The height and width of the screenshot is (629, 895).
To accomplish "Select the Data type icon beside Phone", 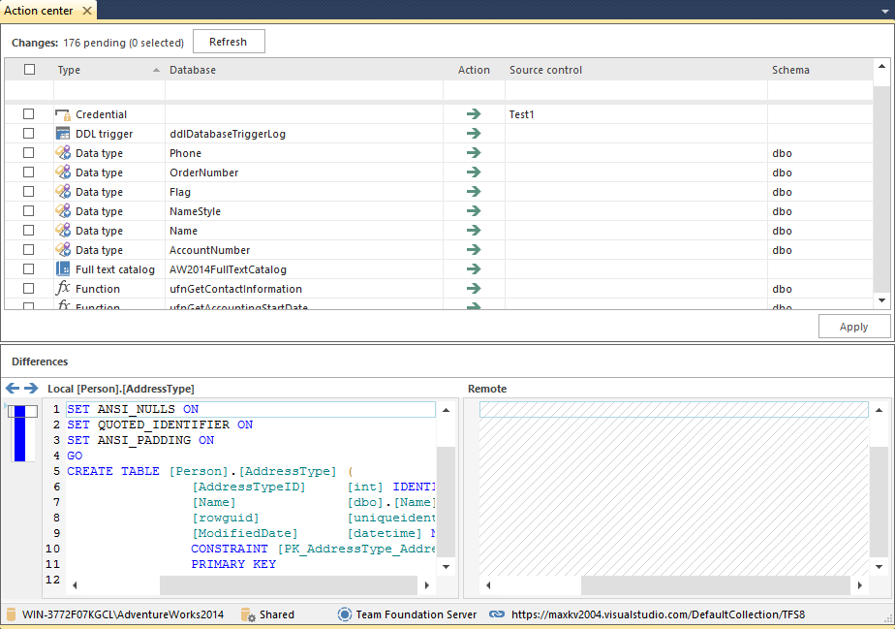I will click(x=62, y=152).
